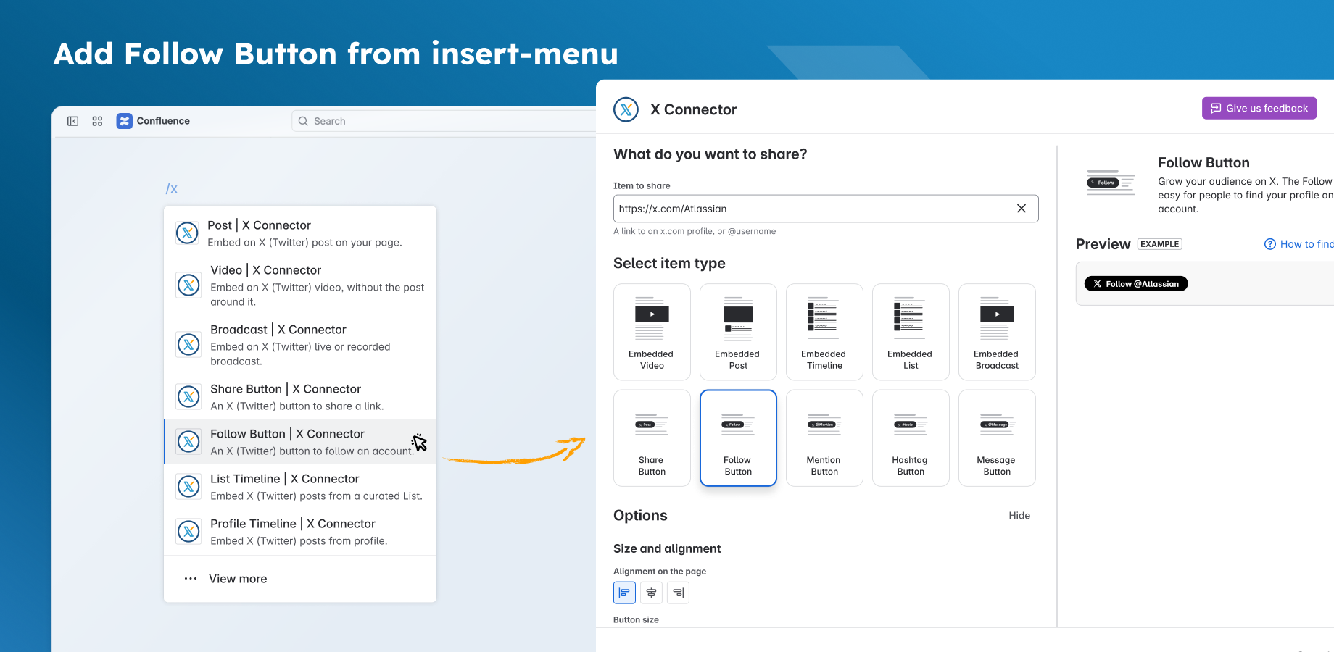The image size is (1334, 652).
Task: Click the X icon beside Share Button entry
Action: (x=188, y=397)
